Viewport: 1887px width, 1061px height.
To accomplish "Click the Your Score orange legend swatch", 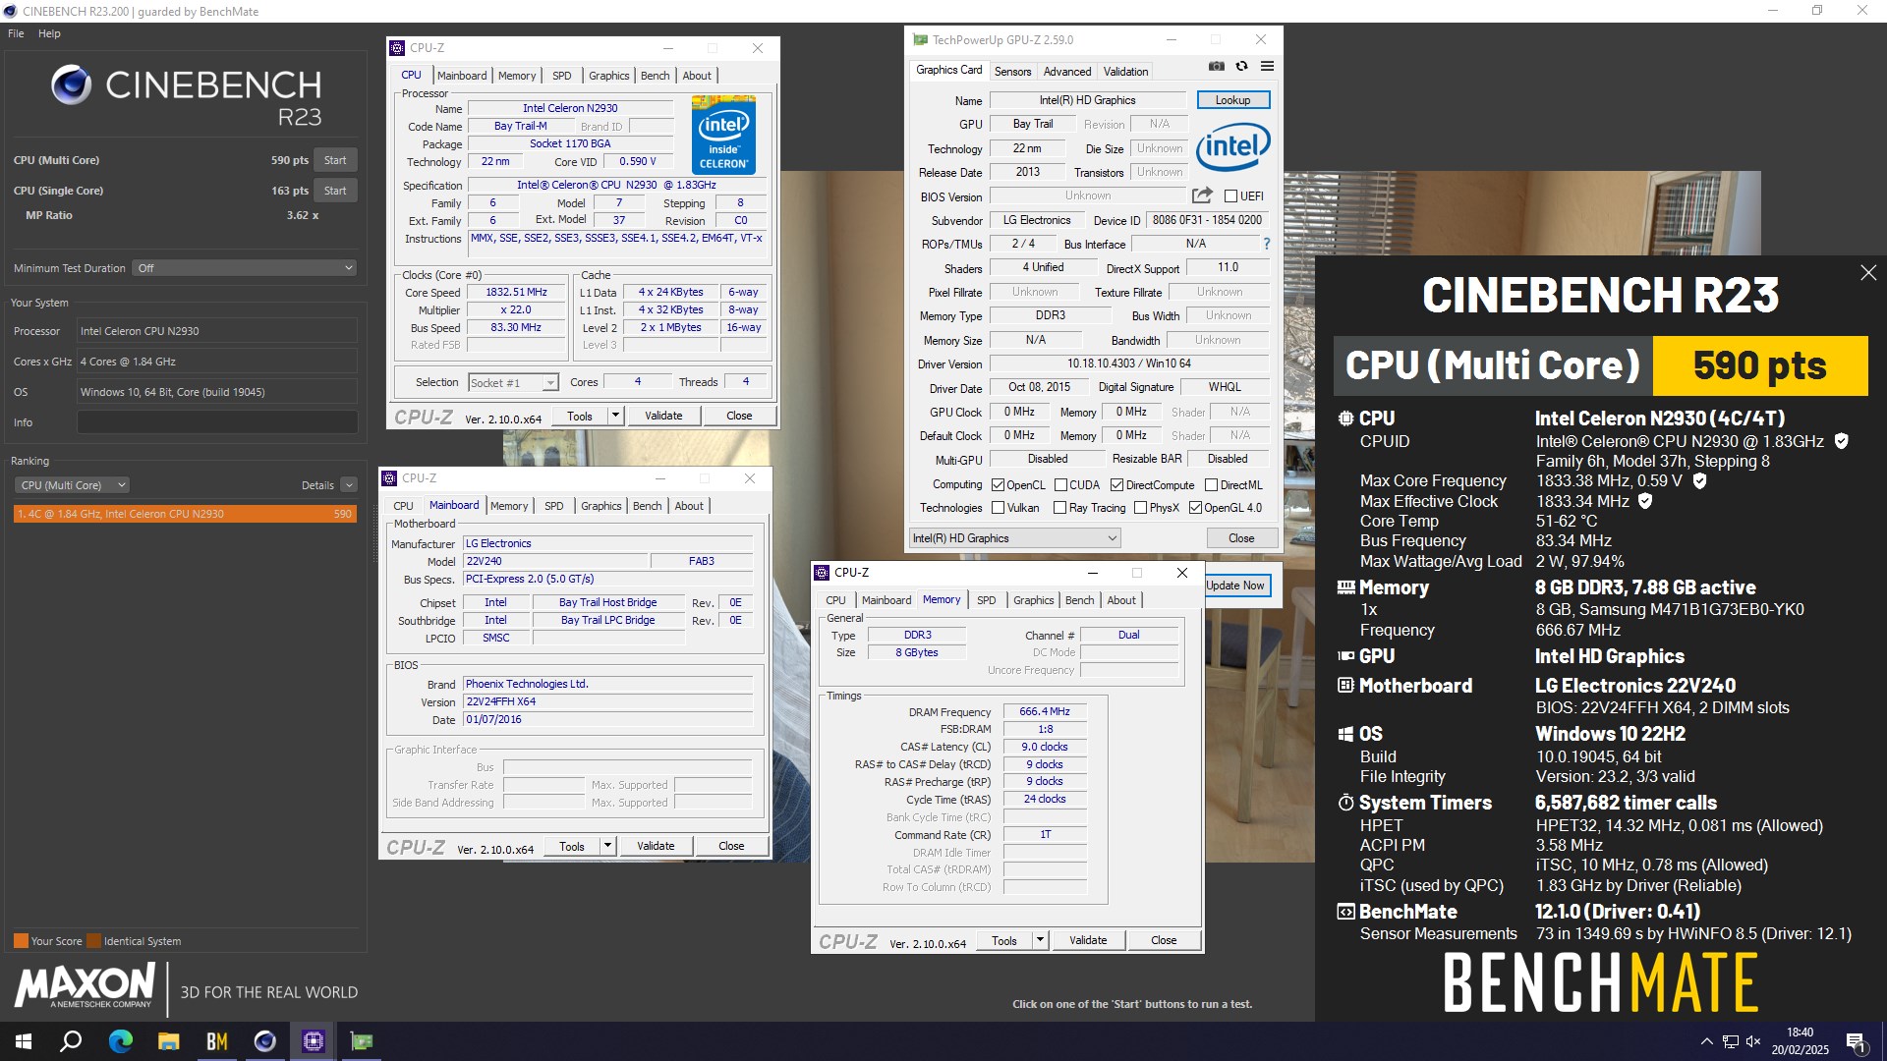I will coord(21,941).
